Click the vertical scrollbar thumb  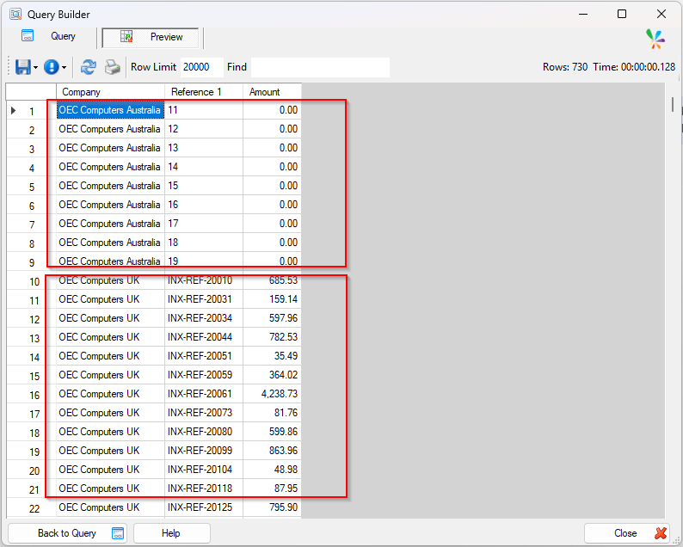point(673,105)
